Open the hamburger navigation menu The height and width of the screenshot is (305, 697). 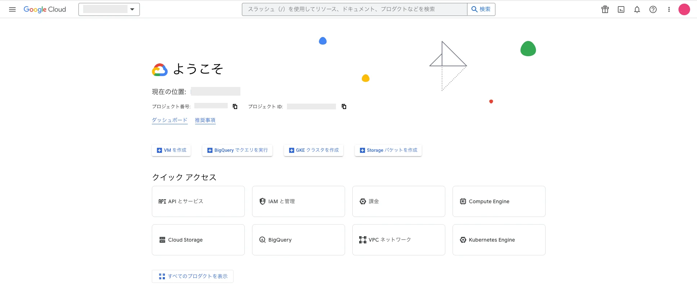click(12, 9)
